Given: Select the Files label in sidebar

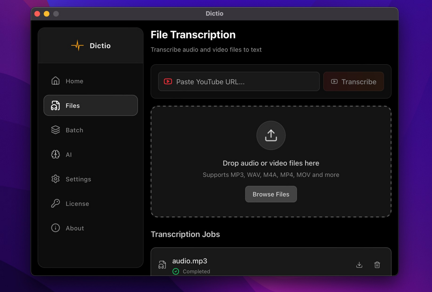Looking at the screenshot, I should tap(73, 106).
